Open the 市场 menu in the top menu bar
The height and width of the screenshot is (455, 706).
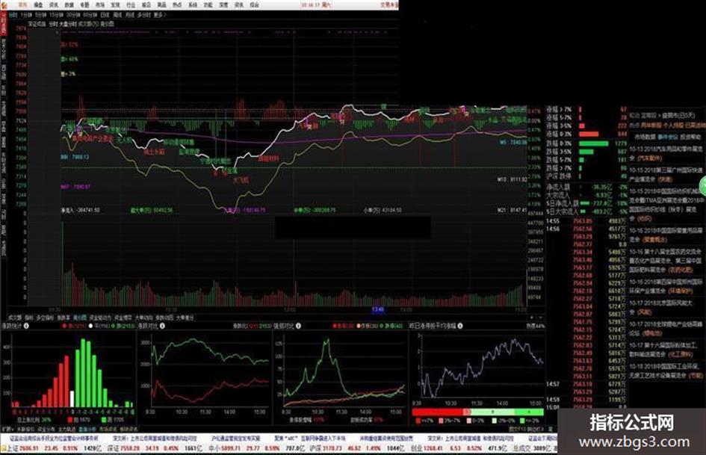coord(100,5)
